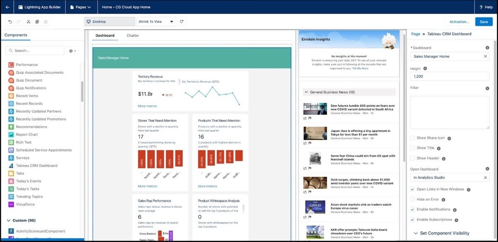Toggle the Show Header checkbox
Screen dimensions: 498x242
(412, 158)
